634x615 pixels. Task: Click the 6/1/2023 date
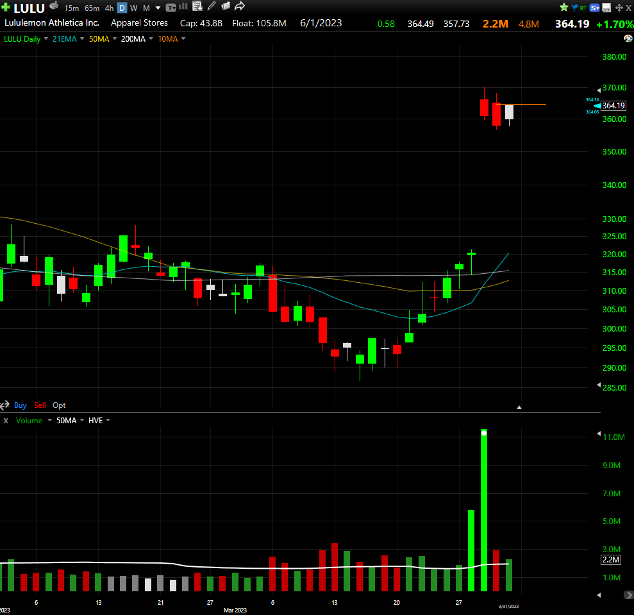321,23
